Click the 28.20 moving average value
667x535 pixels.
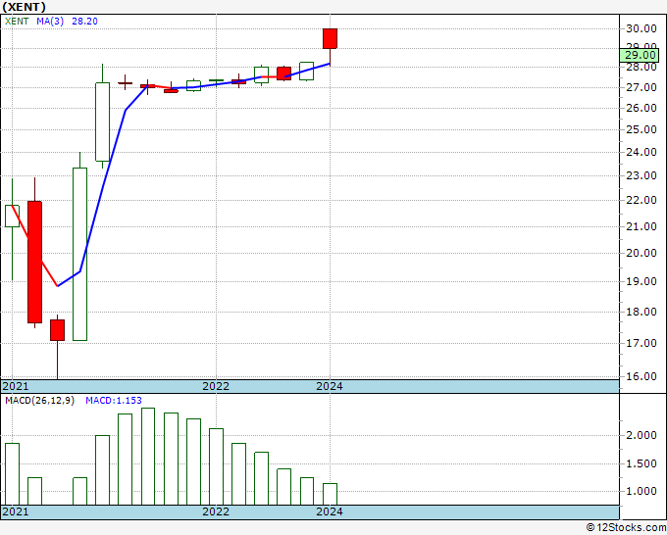pos(84,22)
